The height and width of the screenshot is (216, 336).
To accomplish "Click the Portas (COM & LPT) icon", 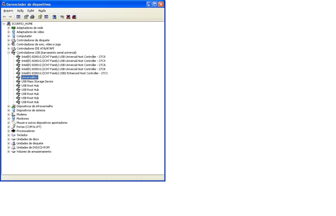I will [x=13, y=127].
